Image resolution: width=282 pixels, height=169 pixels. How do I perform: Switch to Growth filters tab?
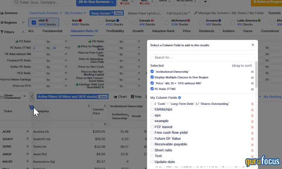(x=138, y=31)
